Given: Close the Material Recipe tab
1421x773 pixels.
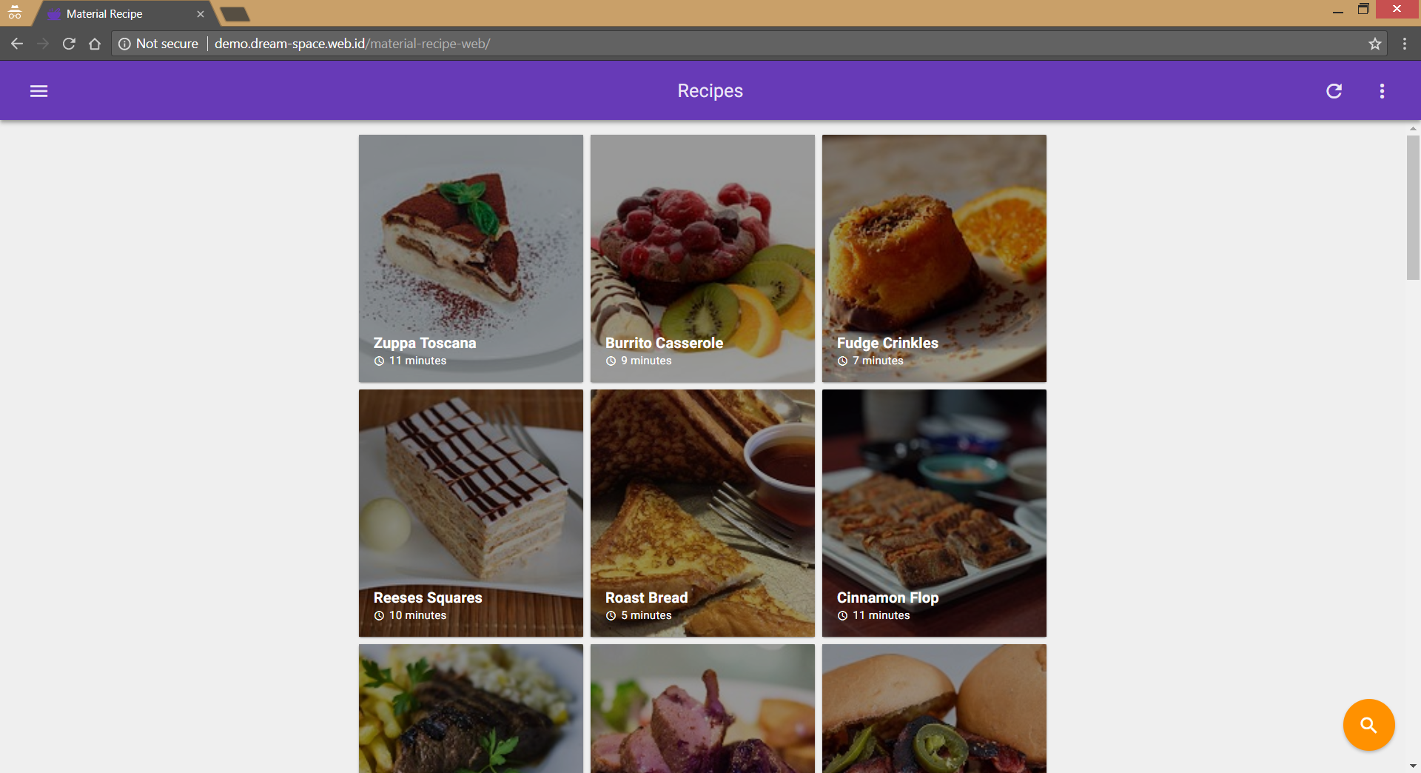Looking at the screenshot, I should tap(200, 14).
